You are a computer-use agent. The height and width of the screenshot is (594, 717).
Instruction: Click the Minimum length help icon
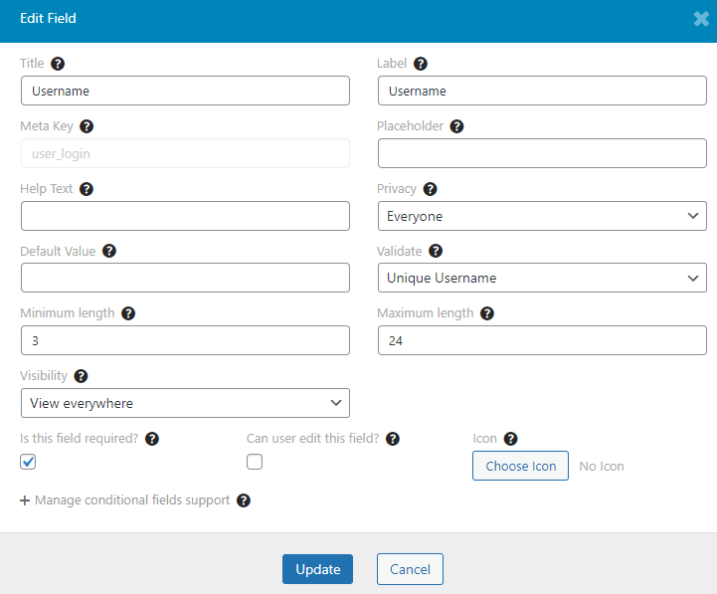128,313
